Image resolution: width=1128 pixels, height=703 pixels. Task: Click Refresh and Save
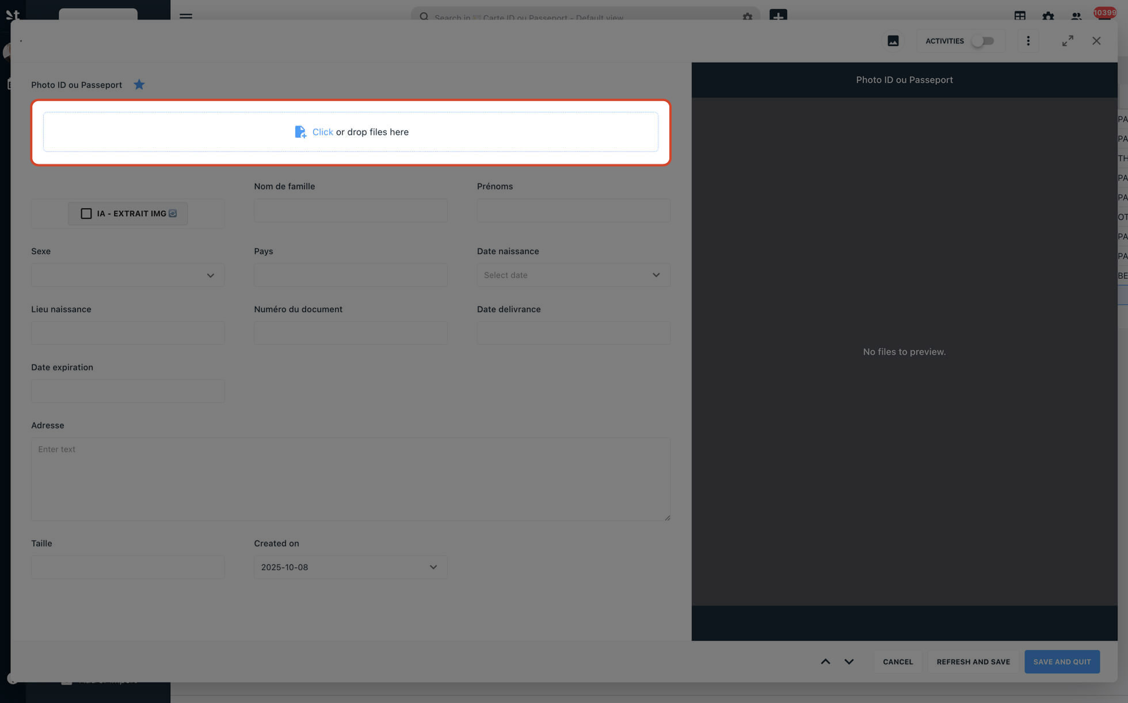point(973,662)
